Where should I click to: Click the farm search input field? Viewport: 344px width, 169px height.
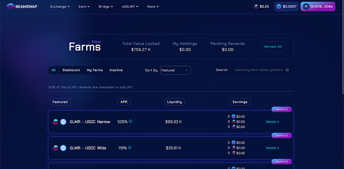click(x=258, y=70)
